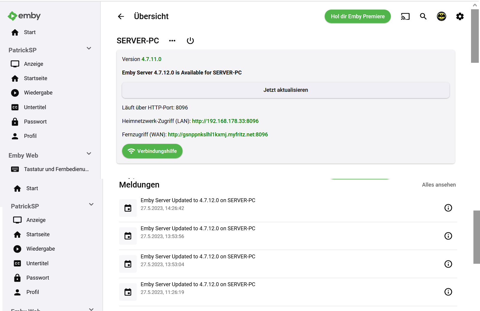Viewport: 480px width, 311px height.
Task: Click the monitor icon for Anzeige in the upper sidebar
Action: (15, 64)
